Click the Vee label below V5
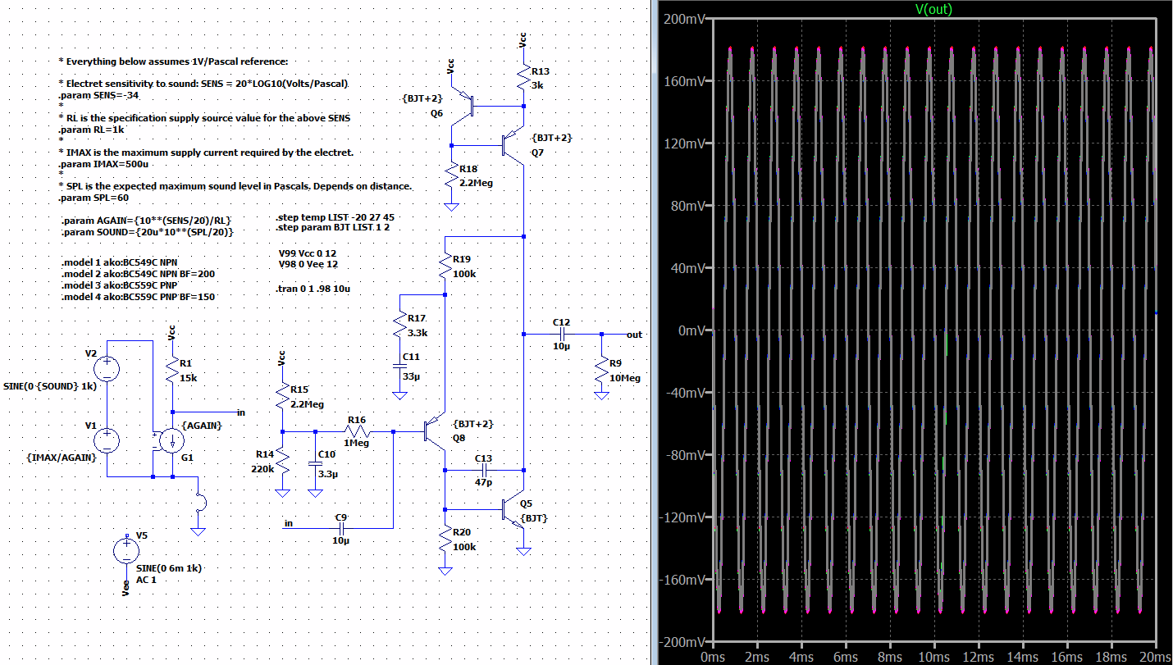 [125, 590]
